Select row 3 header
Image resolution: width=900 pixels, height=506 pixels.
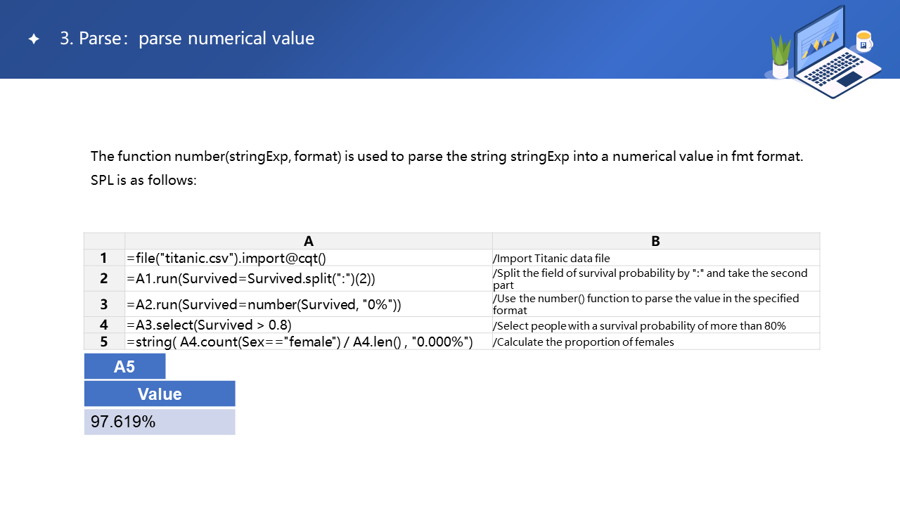[104, 304]
